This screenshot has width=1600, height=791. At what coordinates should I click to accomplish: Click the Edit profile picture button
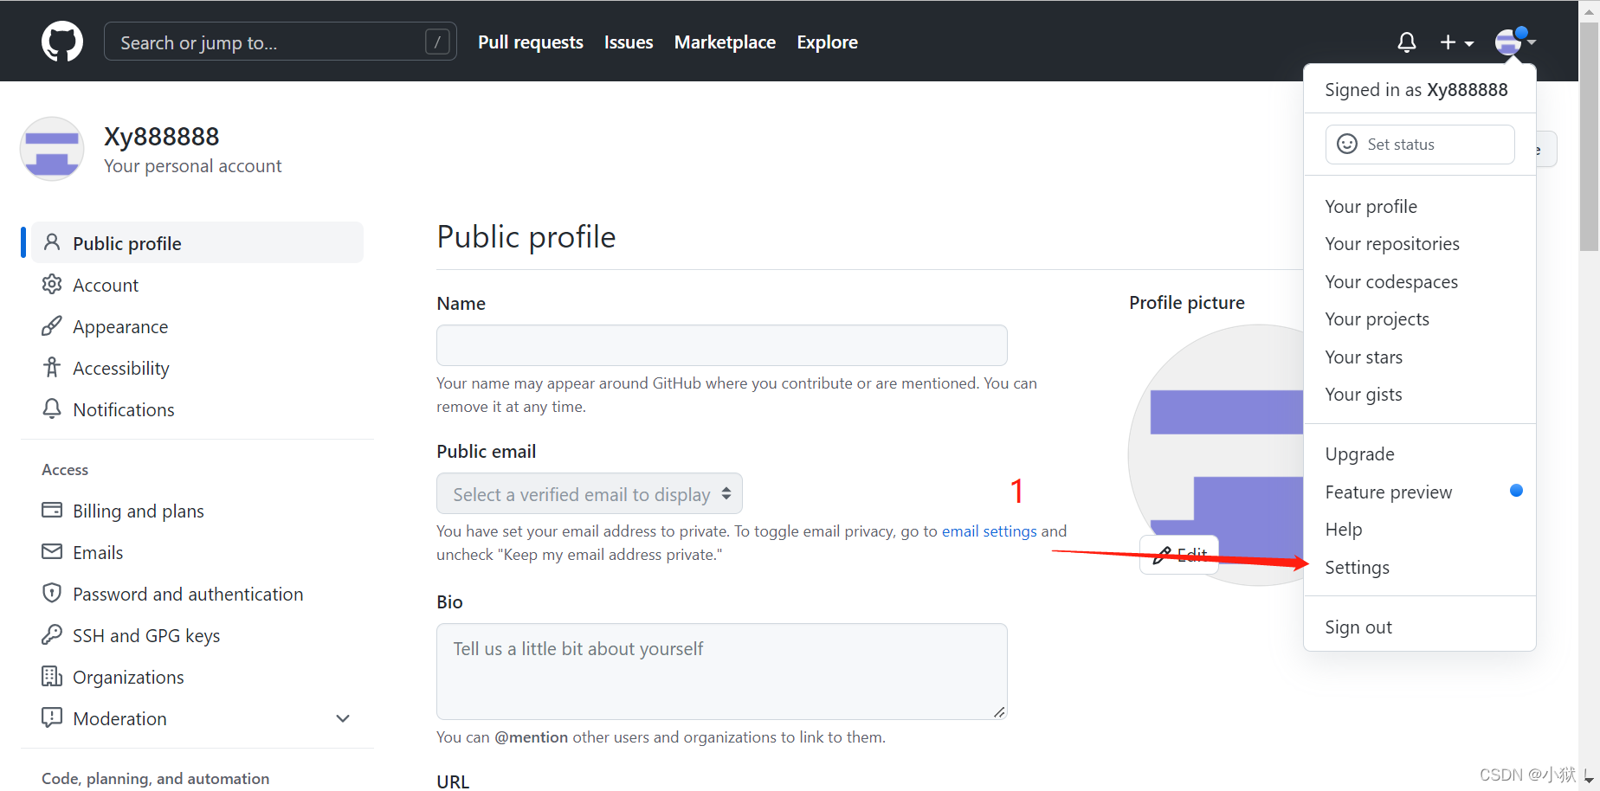coord(1179,555)
